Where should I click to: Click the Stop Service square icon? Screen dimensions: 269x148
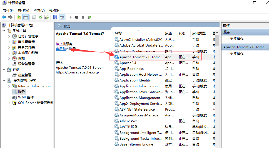[77, 17]
